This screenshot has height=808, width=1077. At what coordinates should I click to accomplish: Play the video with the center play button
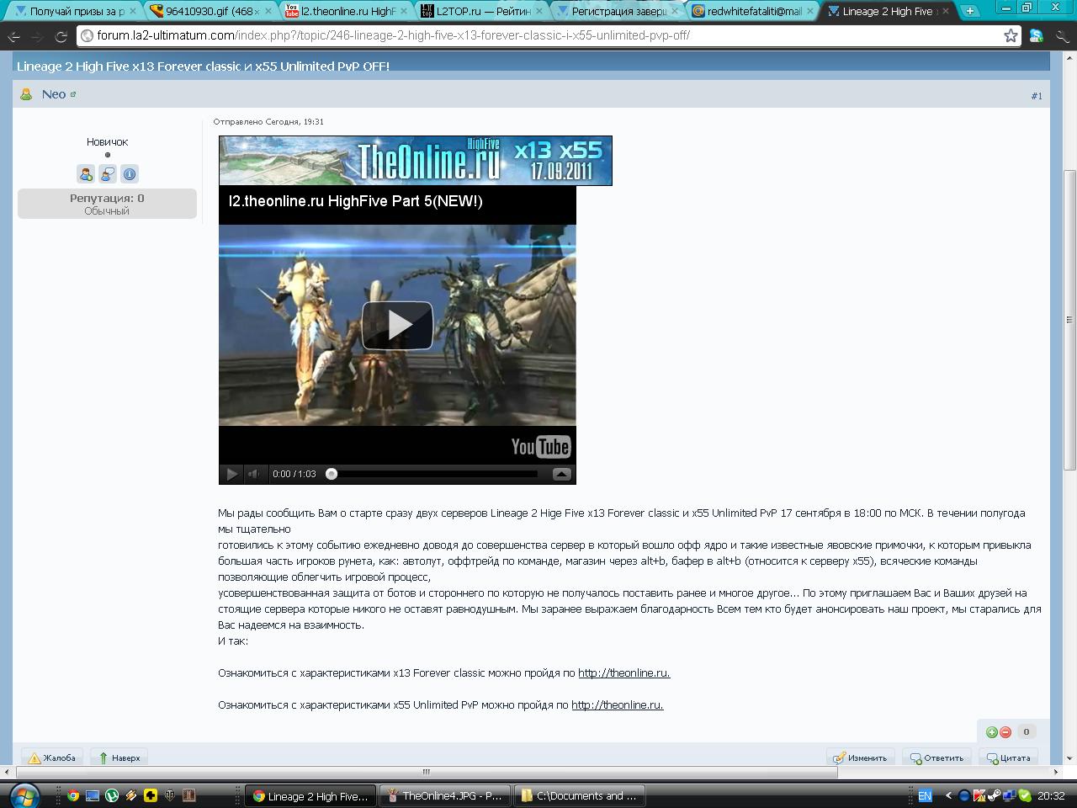click(397, 325)
